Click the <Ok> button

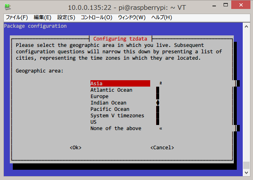pyautogui.click(x=76, y=148)
